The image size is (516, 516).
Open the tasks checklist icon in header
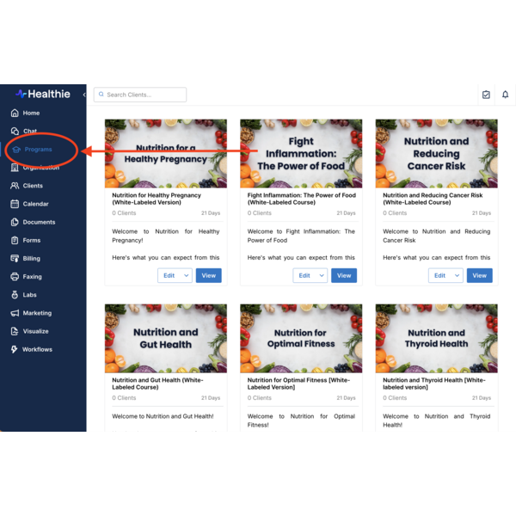click(486, 95)
